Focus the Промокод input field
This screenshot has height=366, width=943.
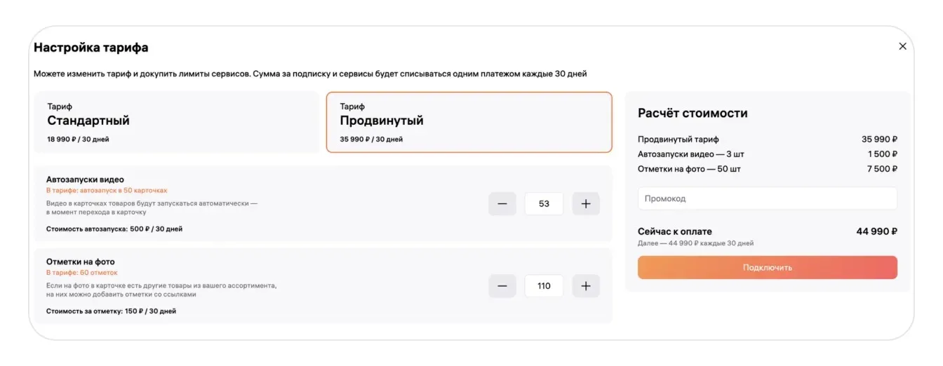tap(767, 198)
